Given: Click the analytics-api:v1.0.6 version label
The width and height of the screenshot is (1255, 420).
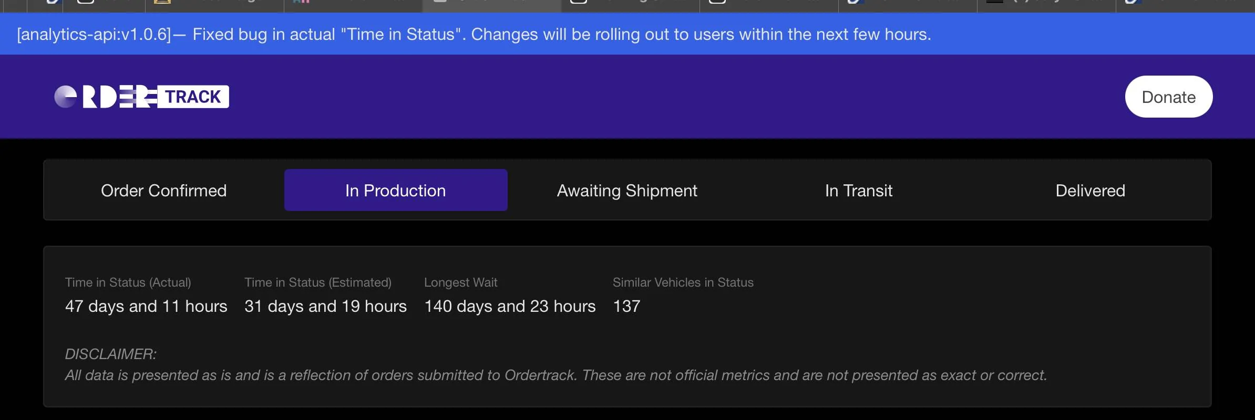Looking at the screenshot, I should [94, 34].
